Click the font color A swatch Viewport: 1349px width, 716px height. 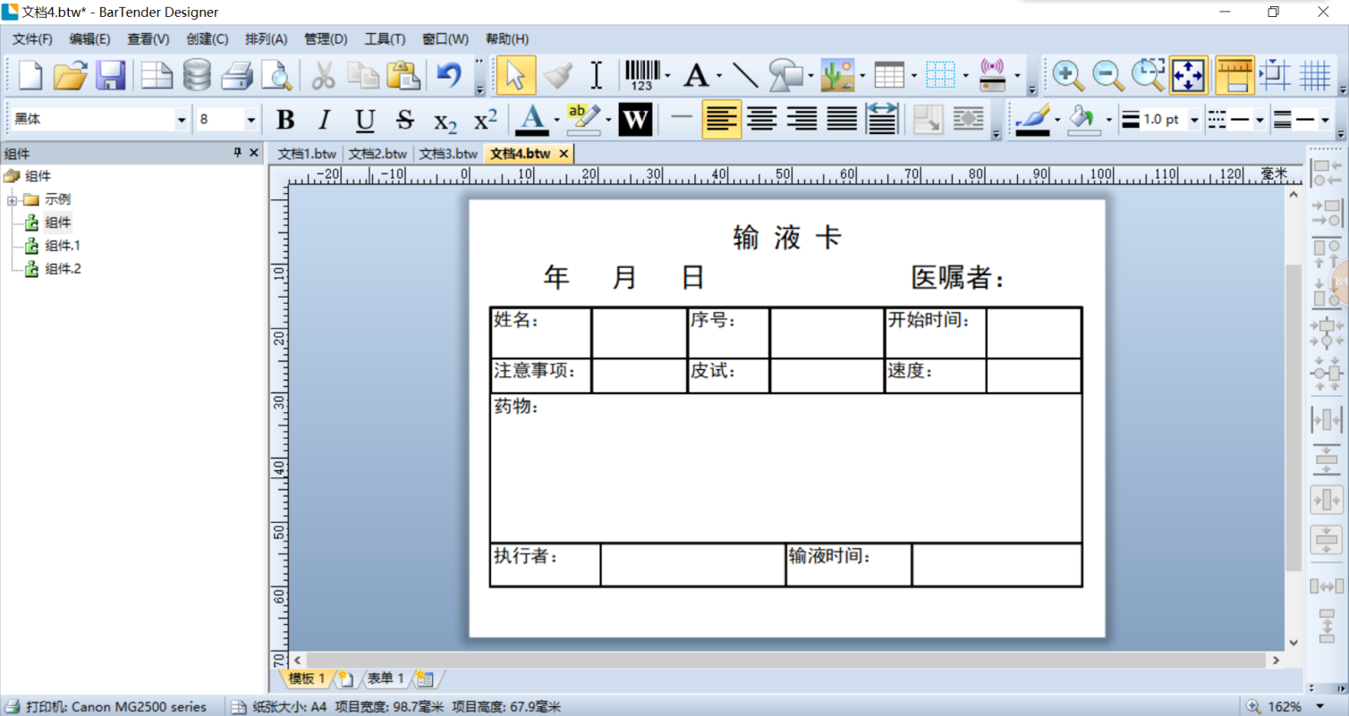pos(533,120)
